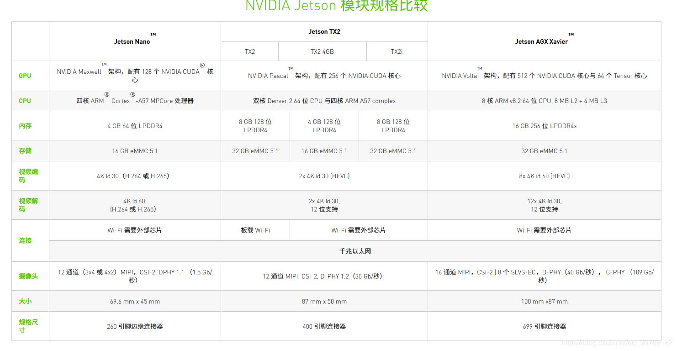Click the 2x 4K @ 30 (HEVC) cell
Viewport: 677px width, 351px height.
(x=324, y=176)
